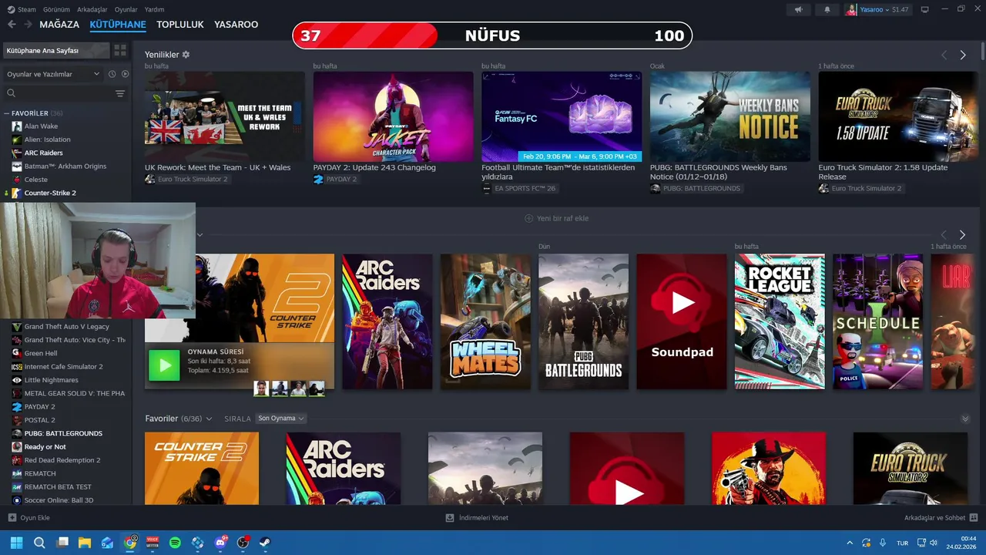
Task: Select Red Dead Redemption 2 in the sidebar
Action: pyautogui.click(x=62, y=460)
